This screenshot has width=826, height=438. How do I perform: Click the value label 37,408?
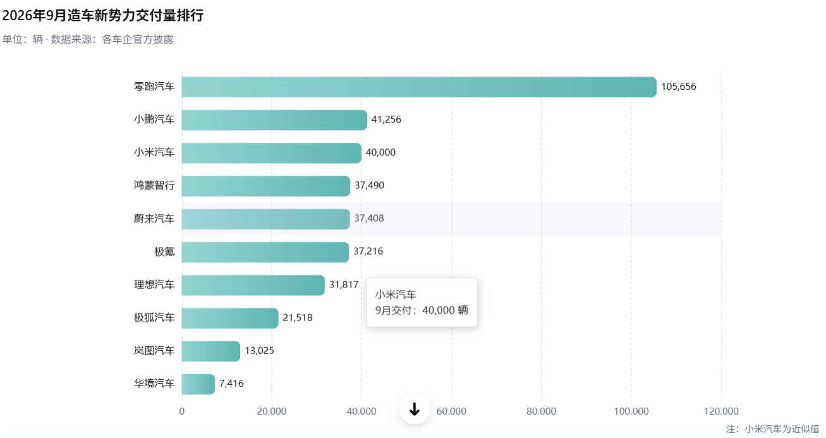click(369, 219)
